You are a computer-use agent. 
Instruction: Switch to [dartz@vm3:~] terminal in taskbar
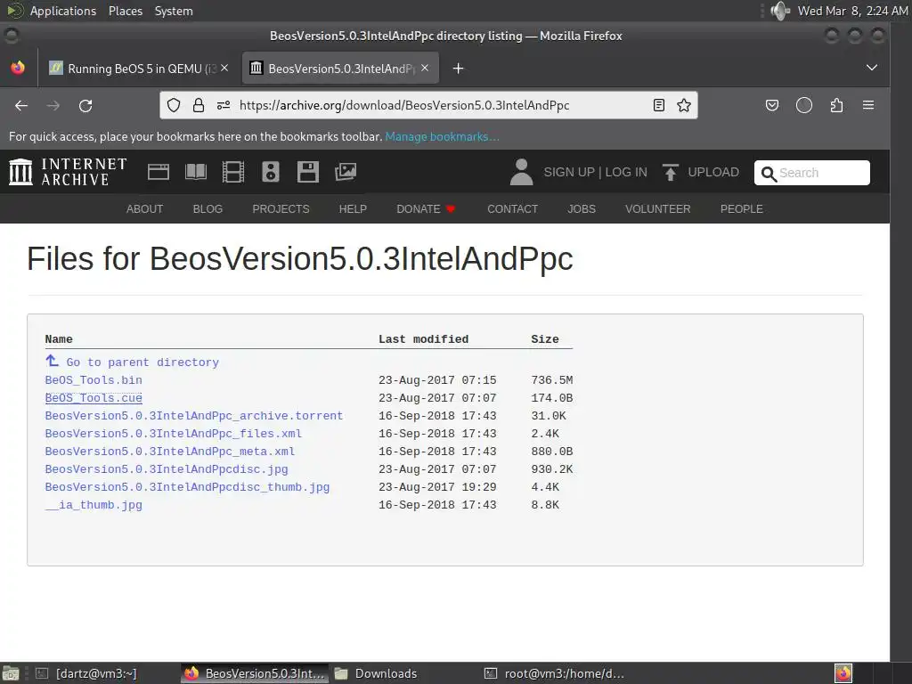coord(86,673)
